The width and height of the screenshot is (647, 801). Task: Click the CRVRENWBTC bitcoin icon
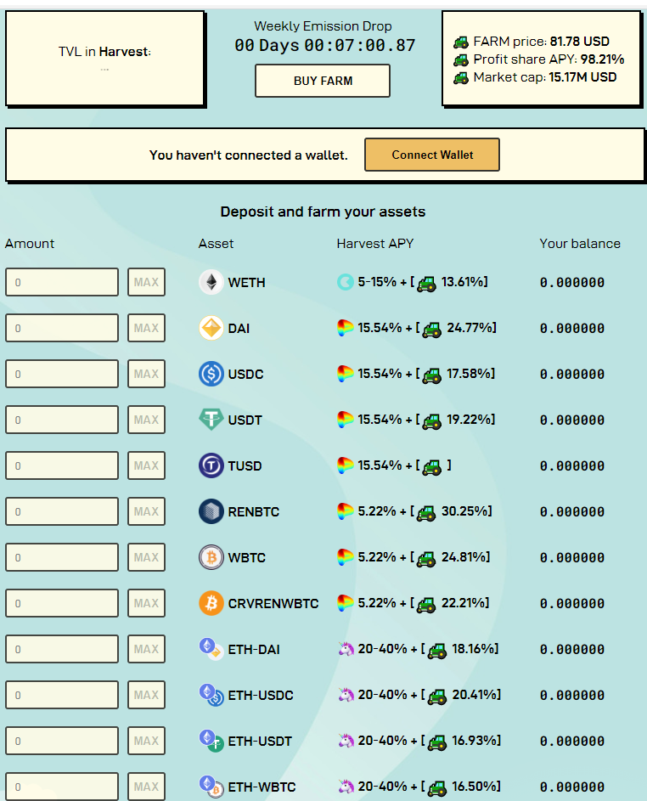pos(211,603)
